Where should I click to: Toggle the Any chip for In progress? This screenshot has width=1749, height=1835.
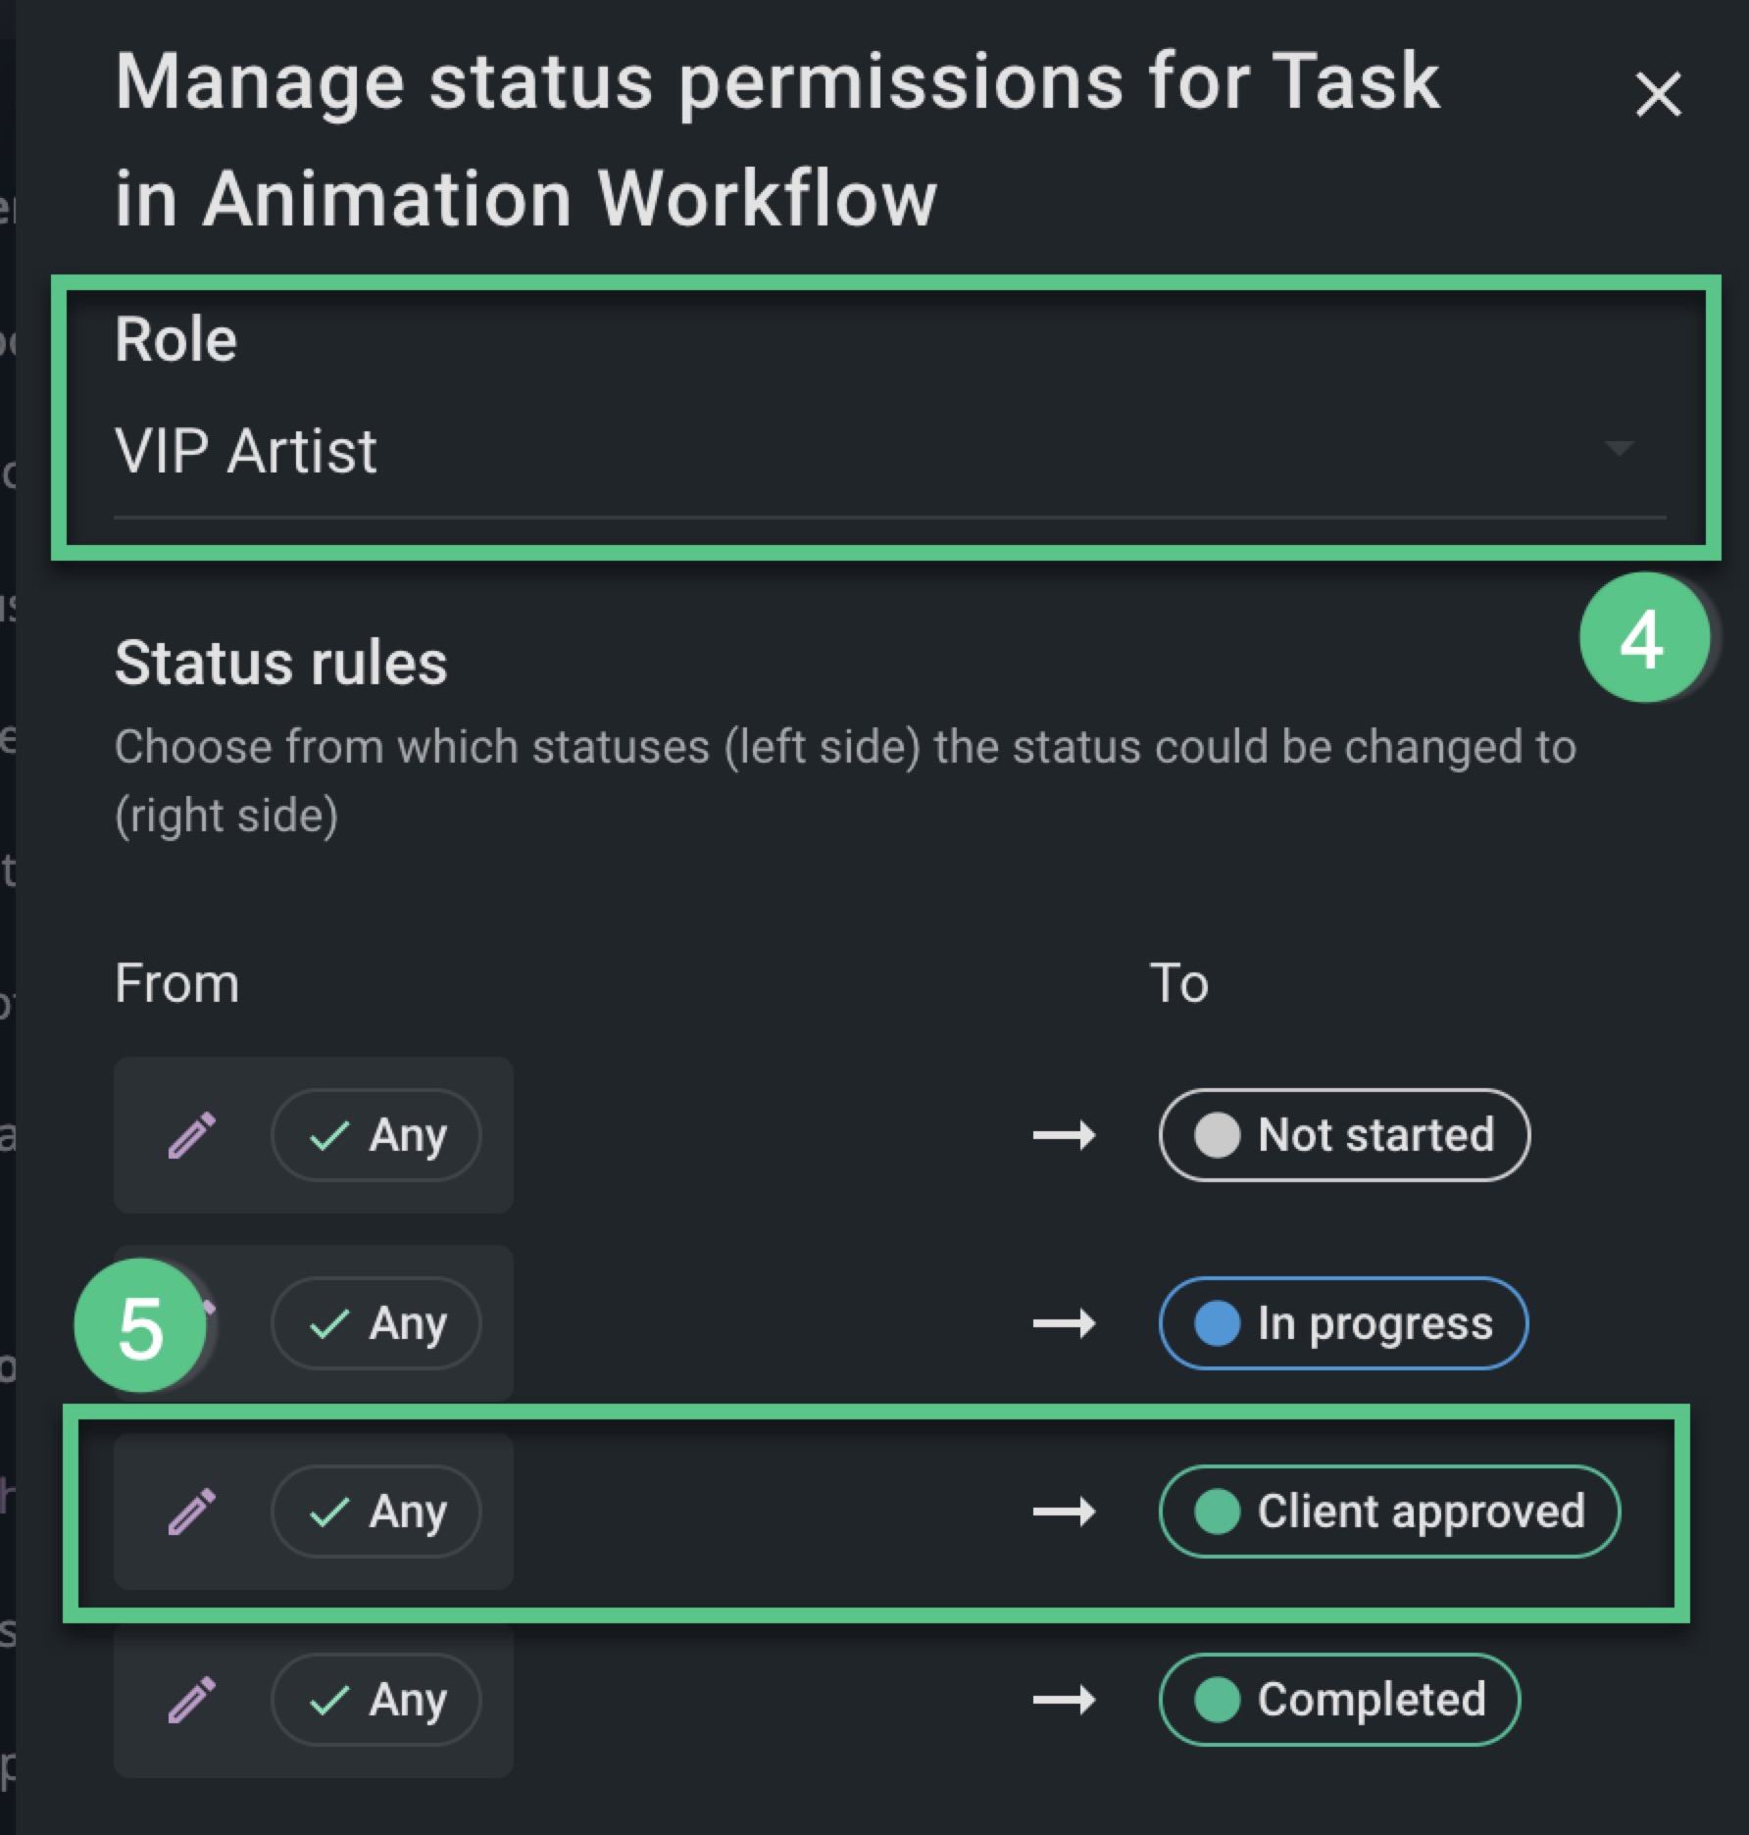point(376,1323)
